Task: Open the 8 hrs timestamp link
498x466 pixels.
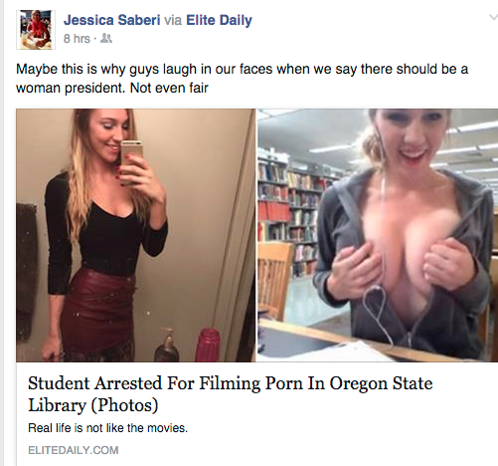Action: (77, 39)
